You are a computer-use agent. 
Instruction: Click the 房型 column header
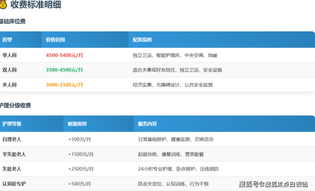(7, 40)
